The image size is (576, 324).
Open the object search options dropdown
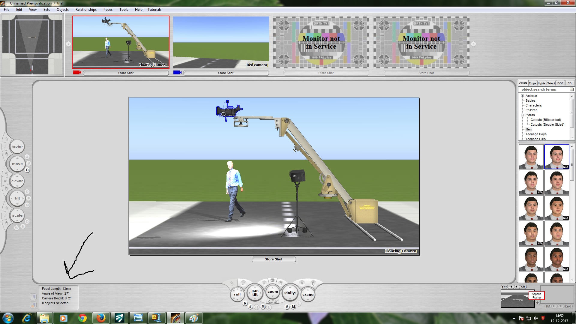point(571,89)
